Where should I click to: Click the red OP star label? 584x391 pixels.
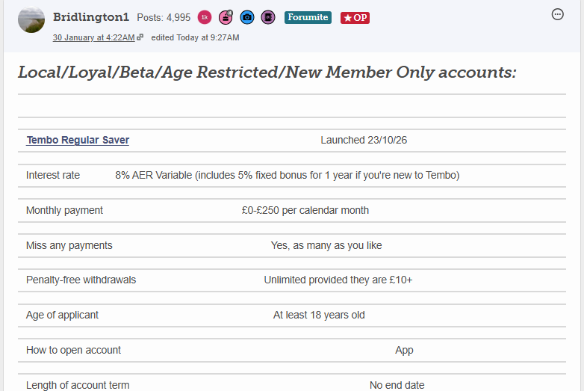[355, 17]
